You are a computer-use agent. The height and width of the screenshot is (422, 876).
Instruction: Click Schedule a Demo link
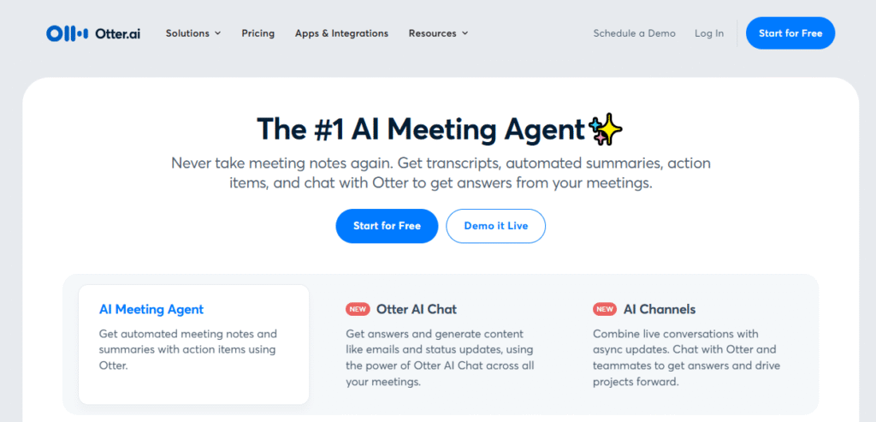(634, 33)
